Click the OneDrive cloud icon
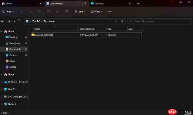This screenshot has width=193, height=115. click(x=6, y=82)
